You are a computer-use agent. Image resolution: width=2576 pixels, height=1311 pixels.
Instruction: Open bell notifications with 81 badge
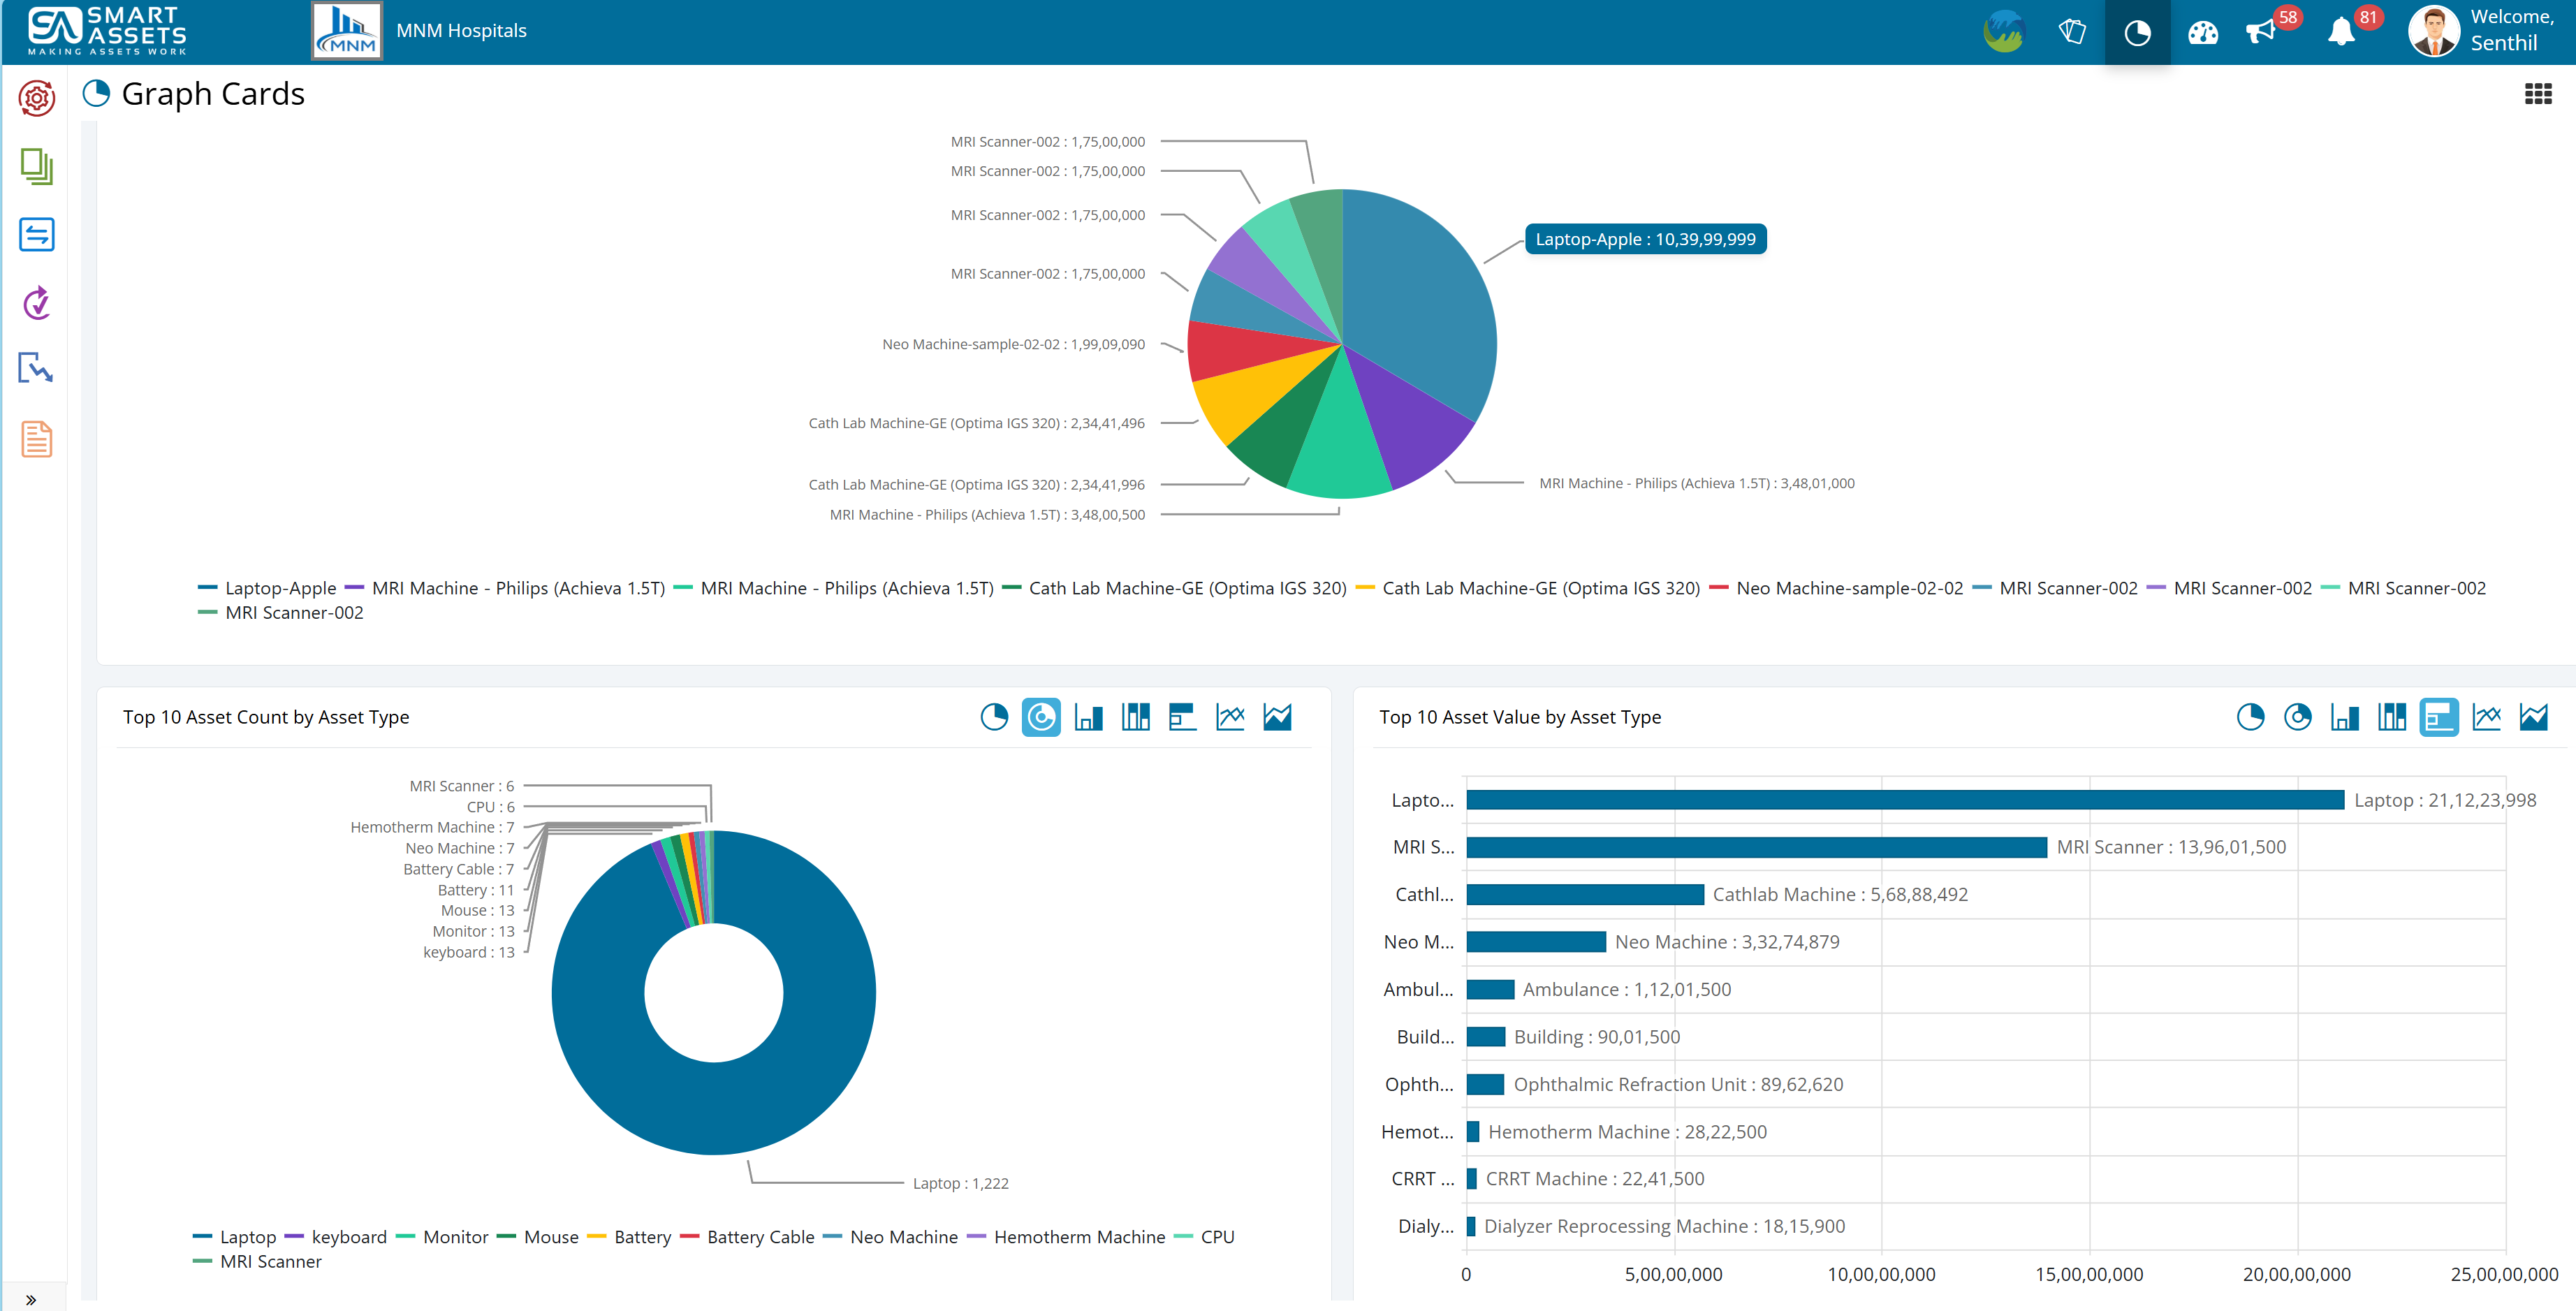2341,32
